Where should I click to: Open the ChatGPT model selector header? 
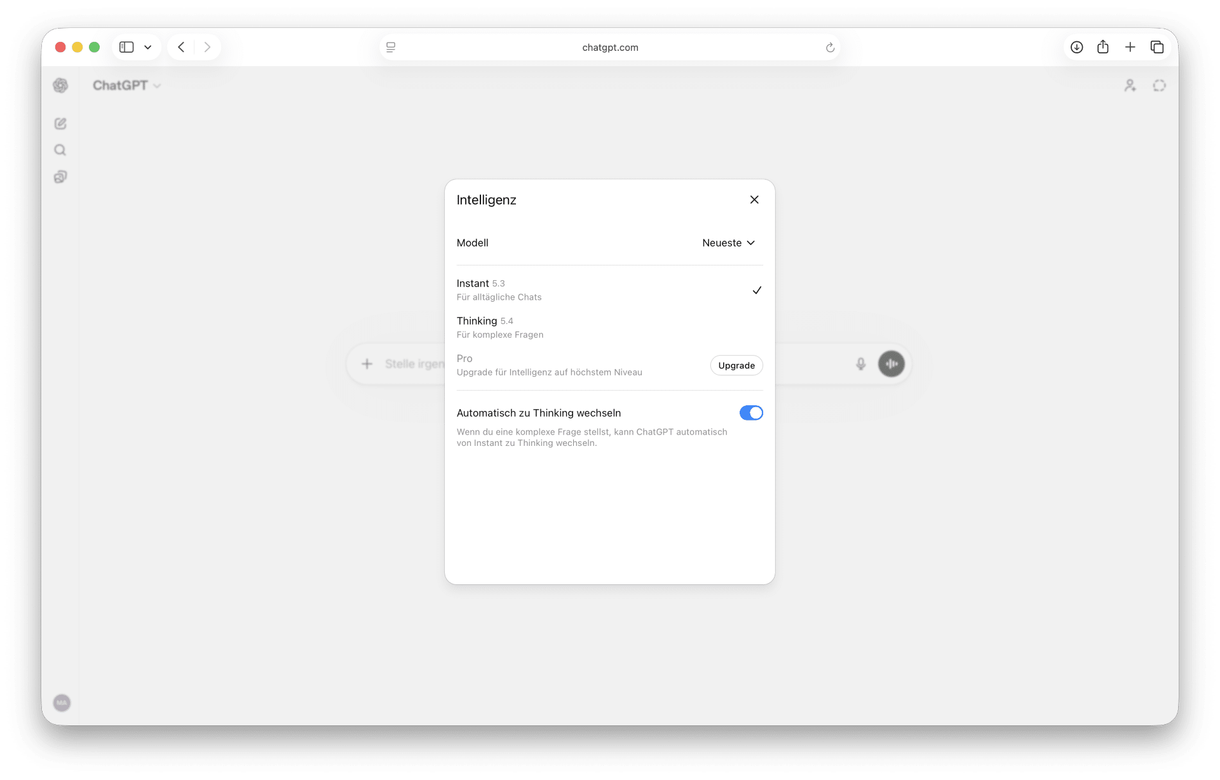tap(126, 86)
